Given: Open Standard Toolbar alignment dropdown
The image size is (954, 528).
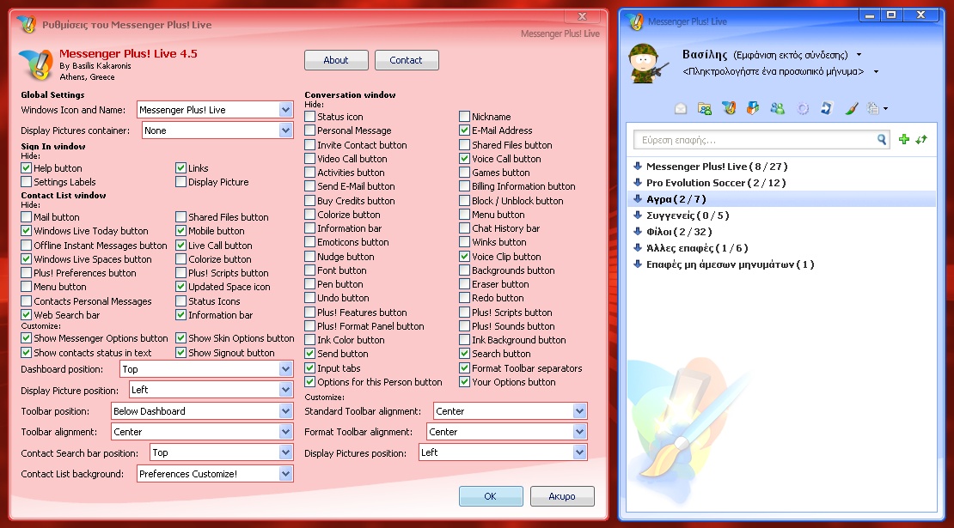Looking at the screenshot, I should (x=510, y=411).
